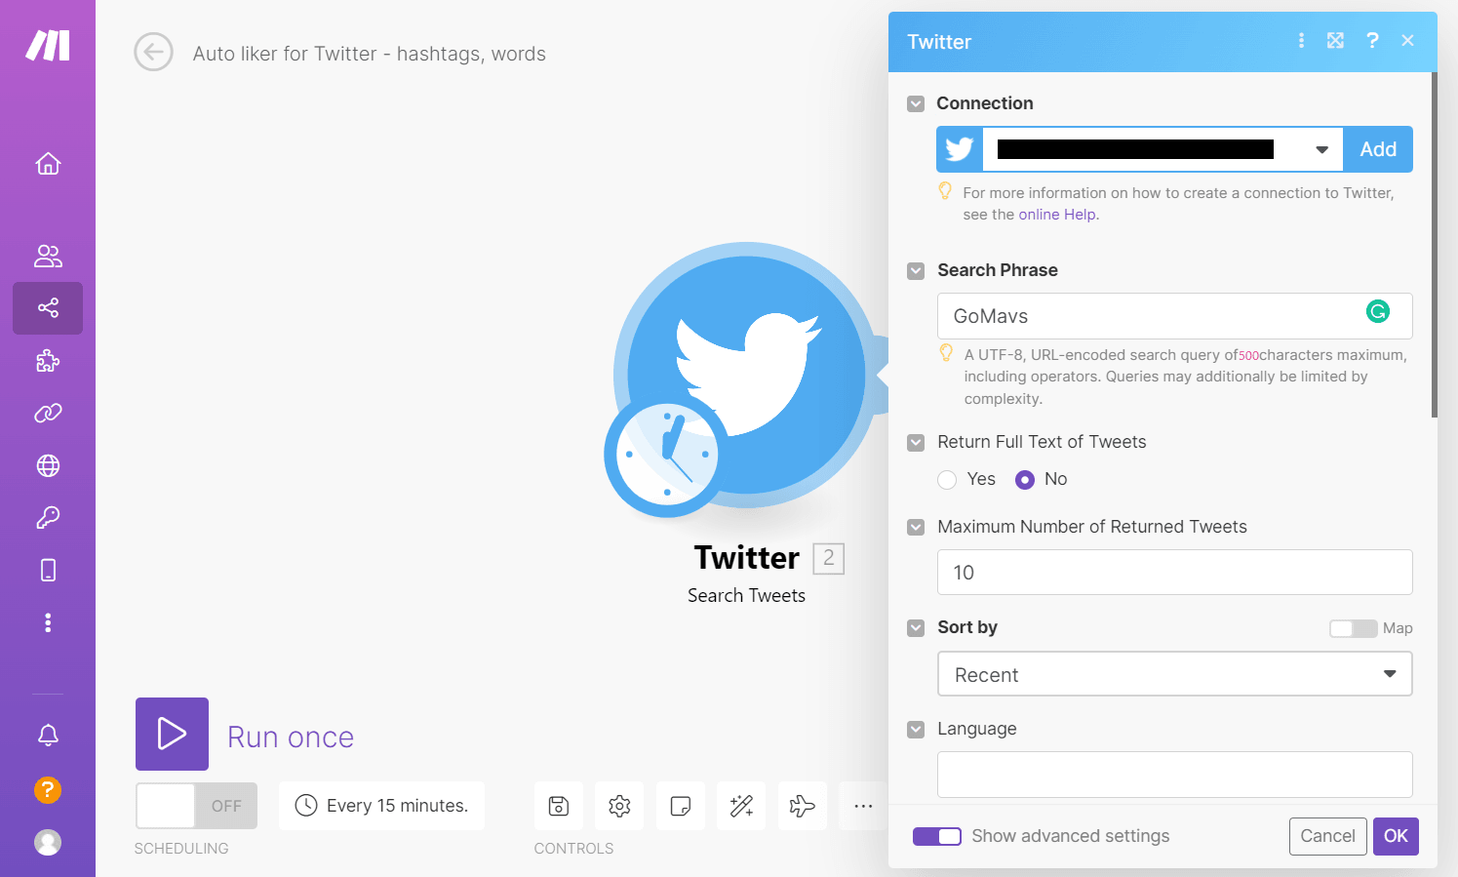Open Webhooks via the globe icon

click(x=47, y=465)
